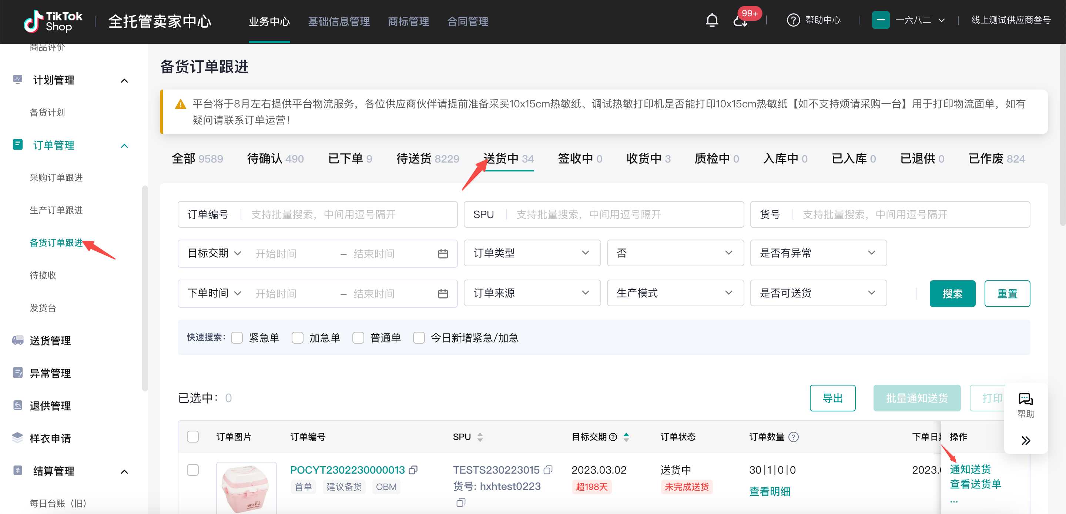Screen dimensions: 1066x514
Task: Click the 计划管理 sidebar icon
Action: (17, 79)
